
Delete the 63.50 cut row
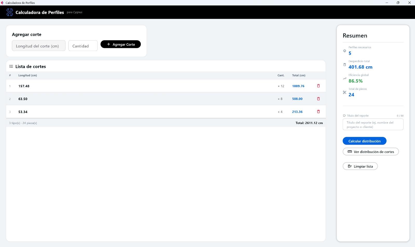point(318,99)
